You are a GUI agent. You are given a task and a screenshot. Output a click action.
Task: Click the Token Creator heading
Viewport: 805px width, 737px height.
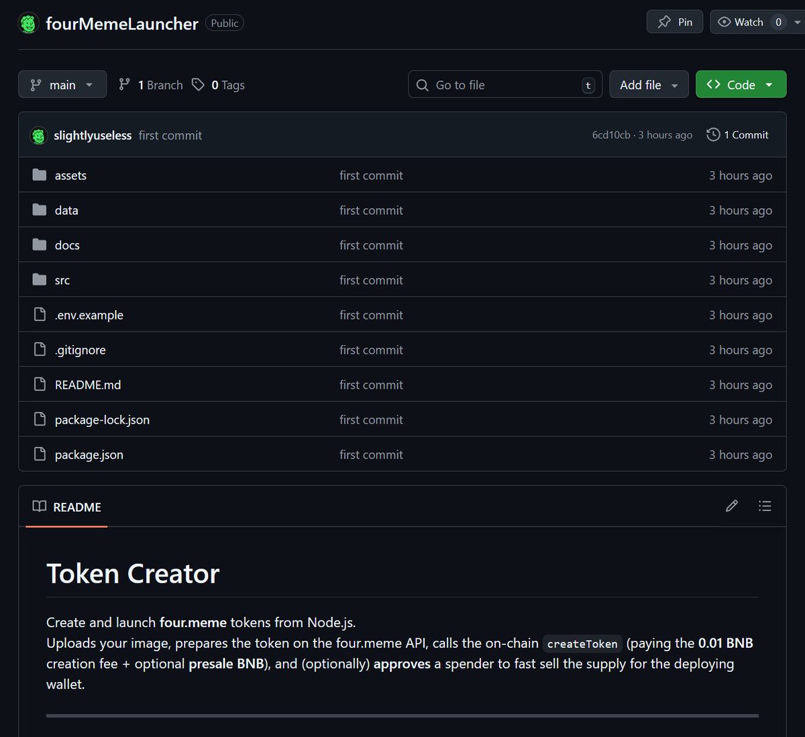tap(133, 574)
